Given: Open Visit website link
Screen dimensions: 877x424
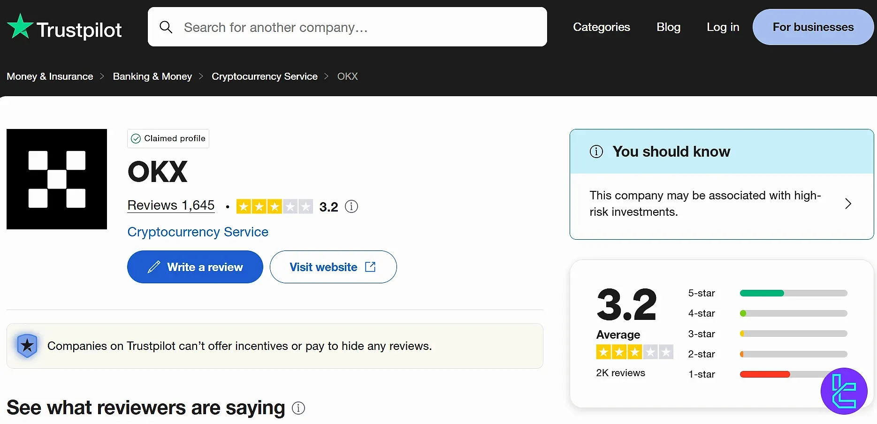Looking at the screenshot, I should coord(333,267).
